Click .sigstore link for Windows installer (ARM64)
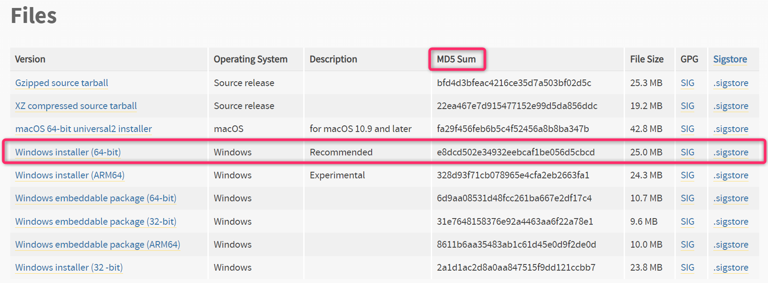The height and width of the screenshot is (283, 768). click(x=731, y=175)
